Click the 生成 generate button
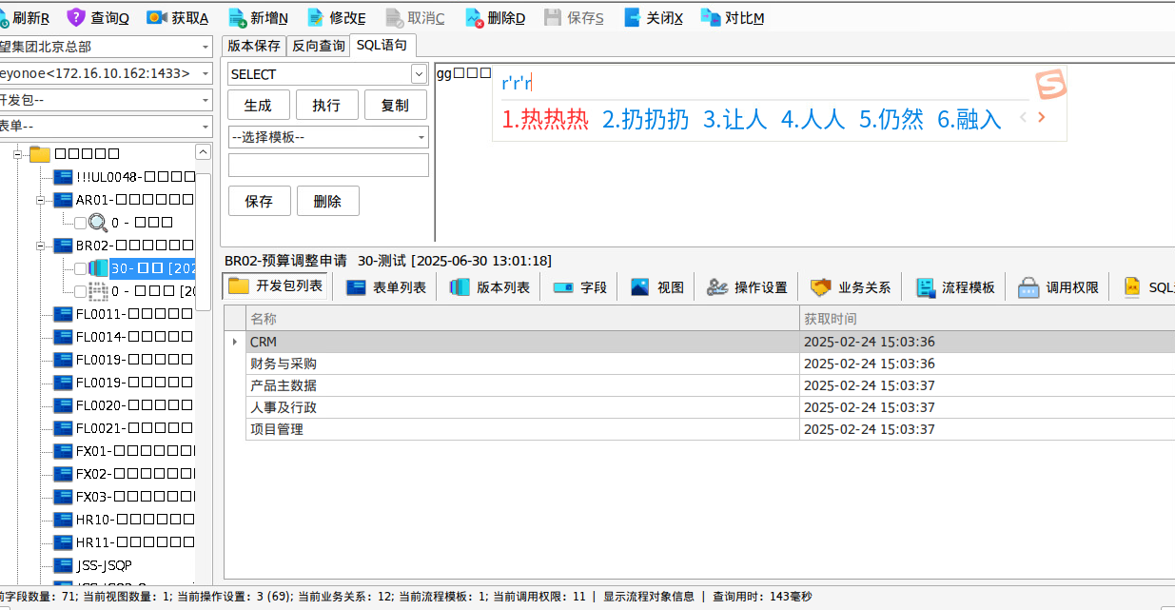 [x=258, y=106]
